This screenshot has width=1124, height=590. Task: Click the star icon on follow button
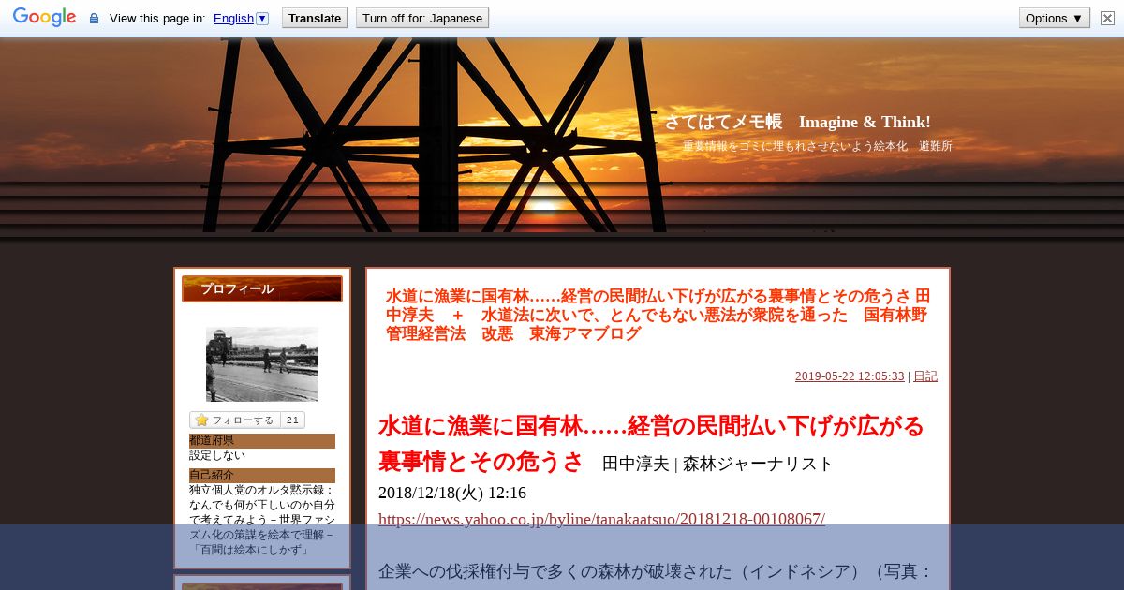(201, 420)
